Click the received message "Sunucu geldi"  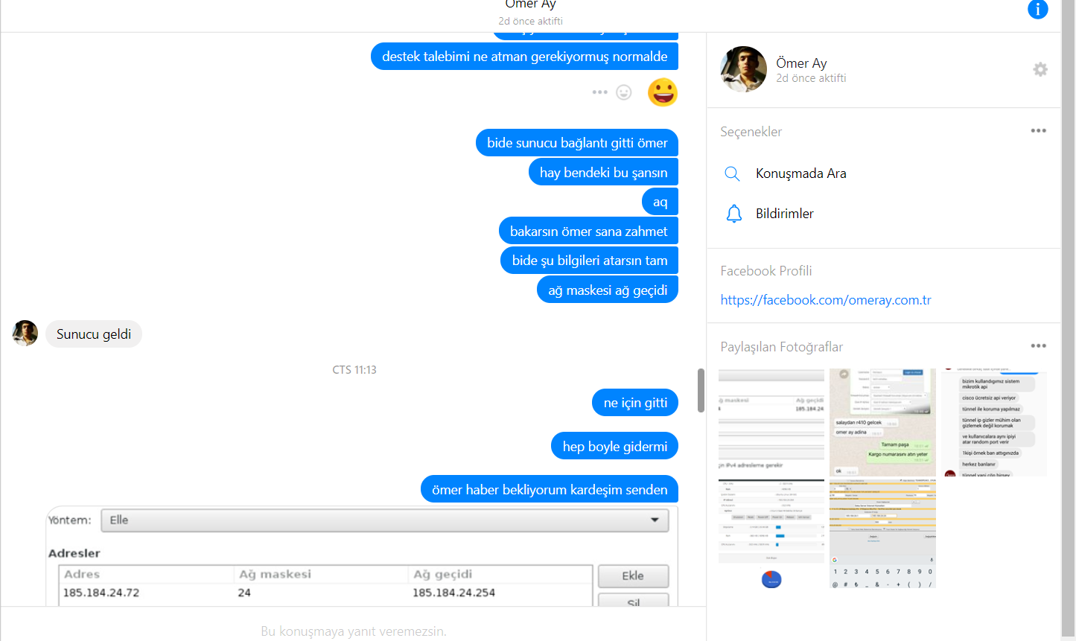click(94, 334)
